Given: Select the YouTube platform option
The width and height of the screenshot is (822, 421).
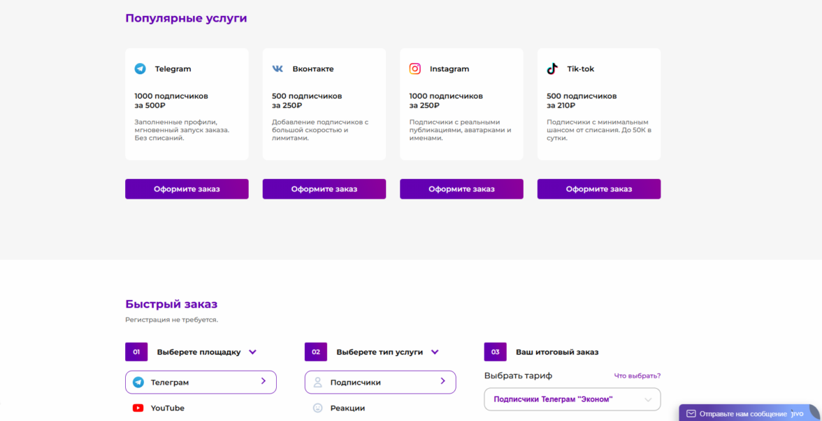Looking at the screenshot, I should point(168,408).
